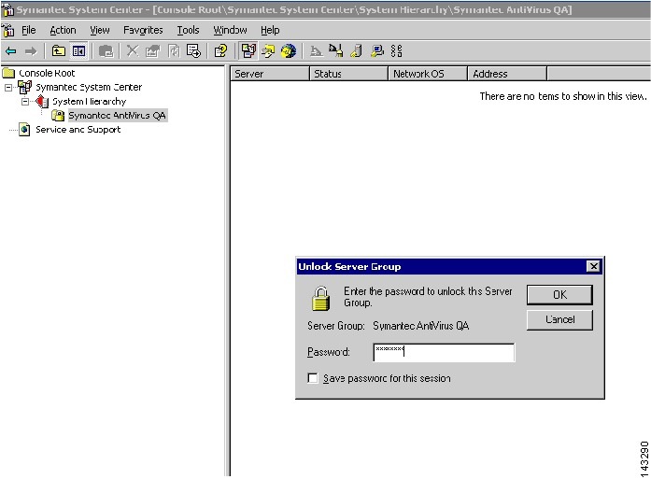Sort by the Address column header
Viewport: 651px width, 479px height.
(x=507, y=74)
